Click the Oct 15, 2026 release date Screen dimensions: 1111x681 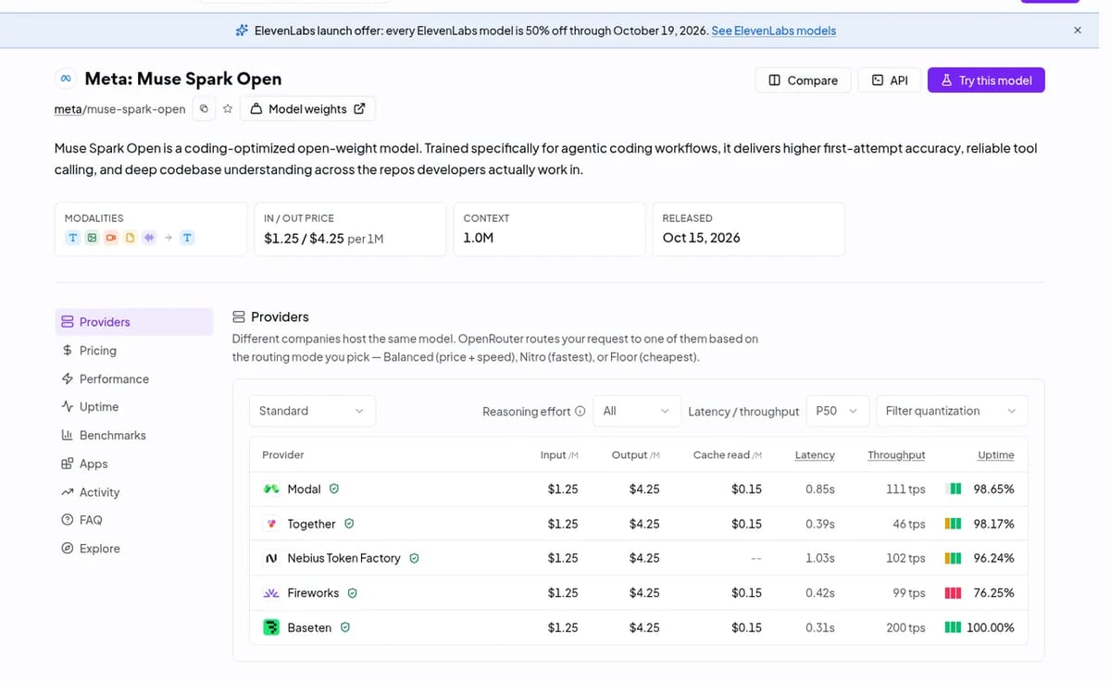tap(702, 238)
